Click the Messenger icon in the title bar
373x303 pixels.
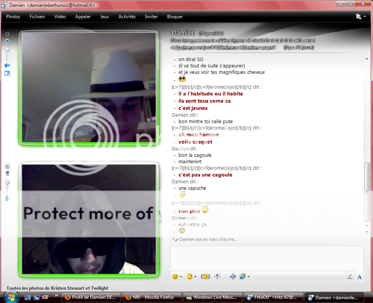coord(4,5)
